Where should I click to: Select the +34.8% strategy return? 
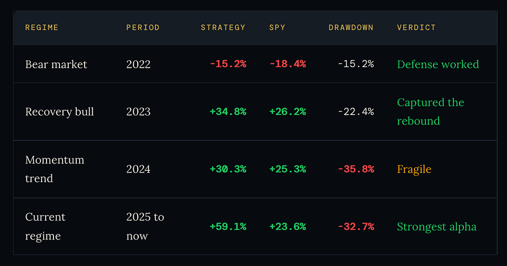(228, 112)
